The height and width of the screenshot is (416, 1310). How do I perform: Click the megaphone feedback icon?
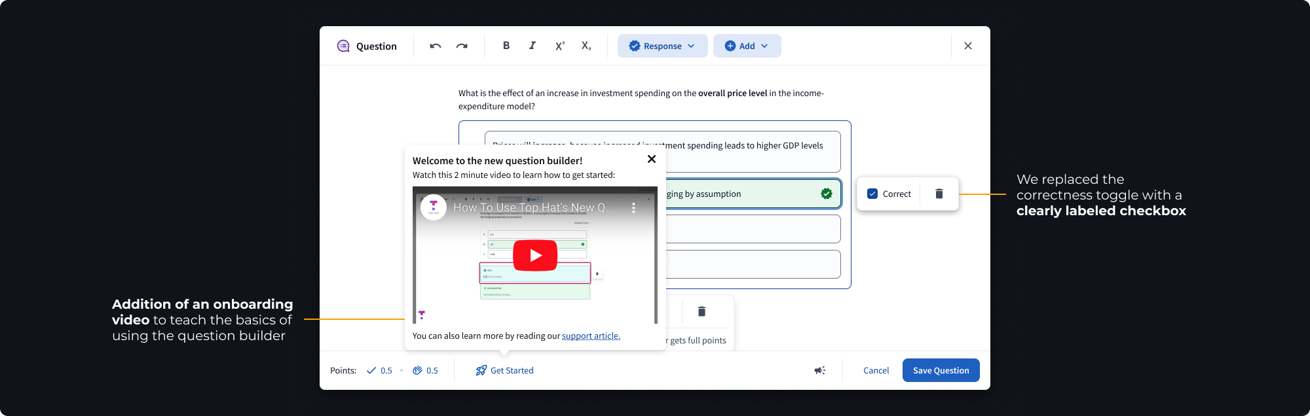coord(820,370)
